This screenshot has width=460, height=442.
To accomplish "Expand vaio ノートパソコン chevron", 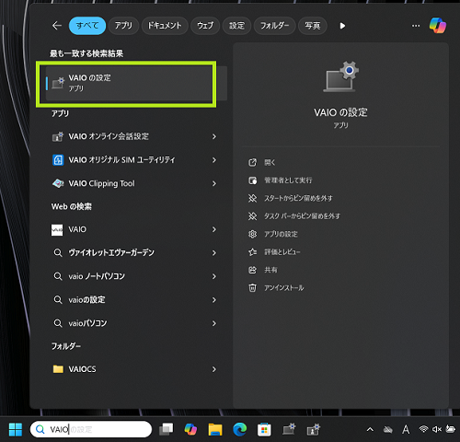I will tap(214, 276).
